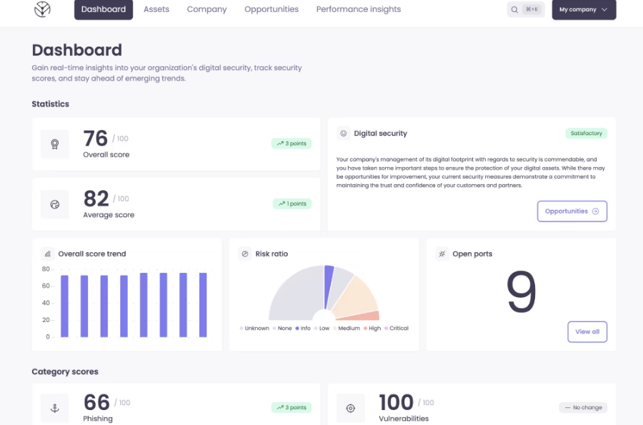Click the Phishing anchor icon
This screenshot has height=425, width=643.
(x=54, y=408)
